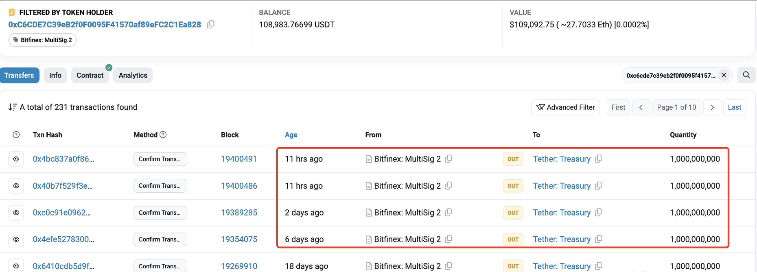757x272 pixels.
Task: Toggle transaction sort order icon
Action: pos(13,107)
